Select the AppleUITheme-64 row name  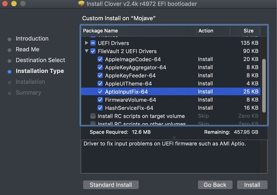pos(128,84)
